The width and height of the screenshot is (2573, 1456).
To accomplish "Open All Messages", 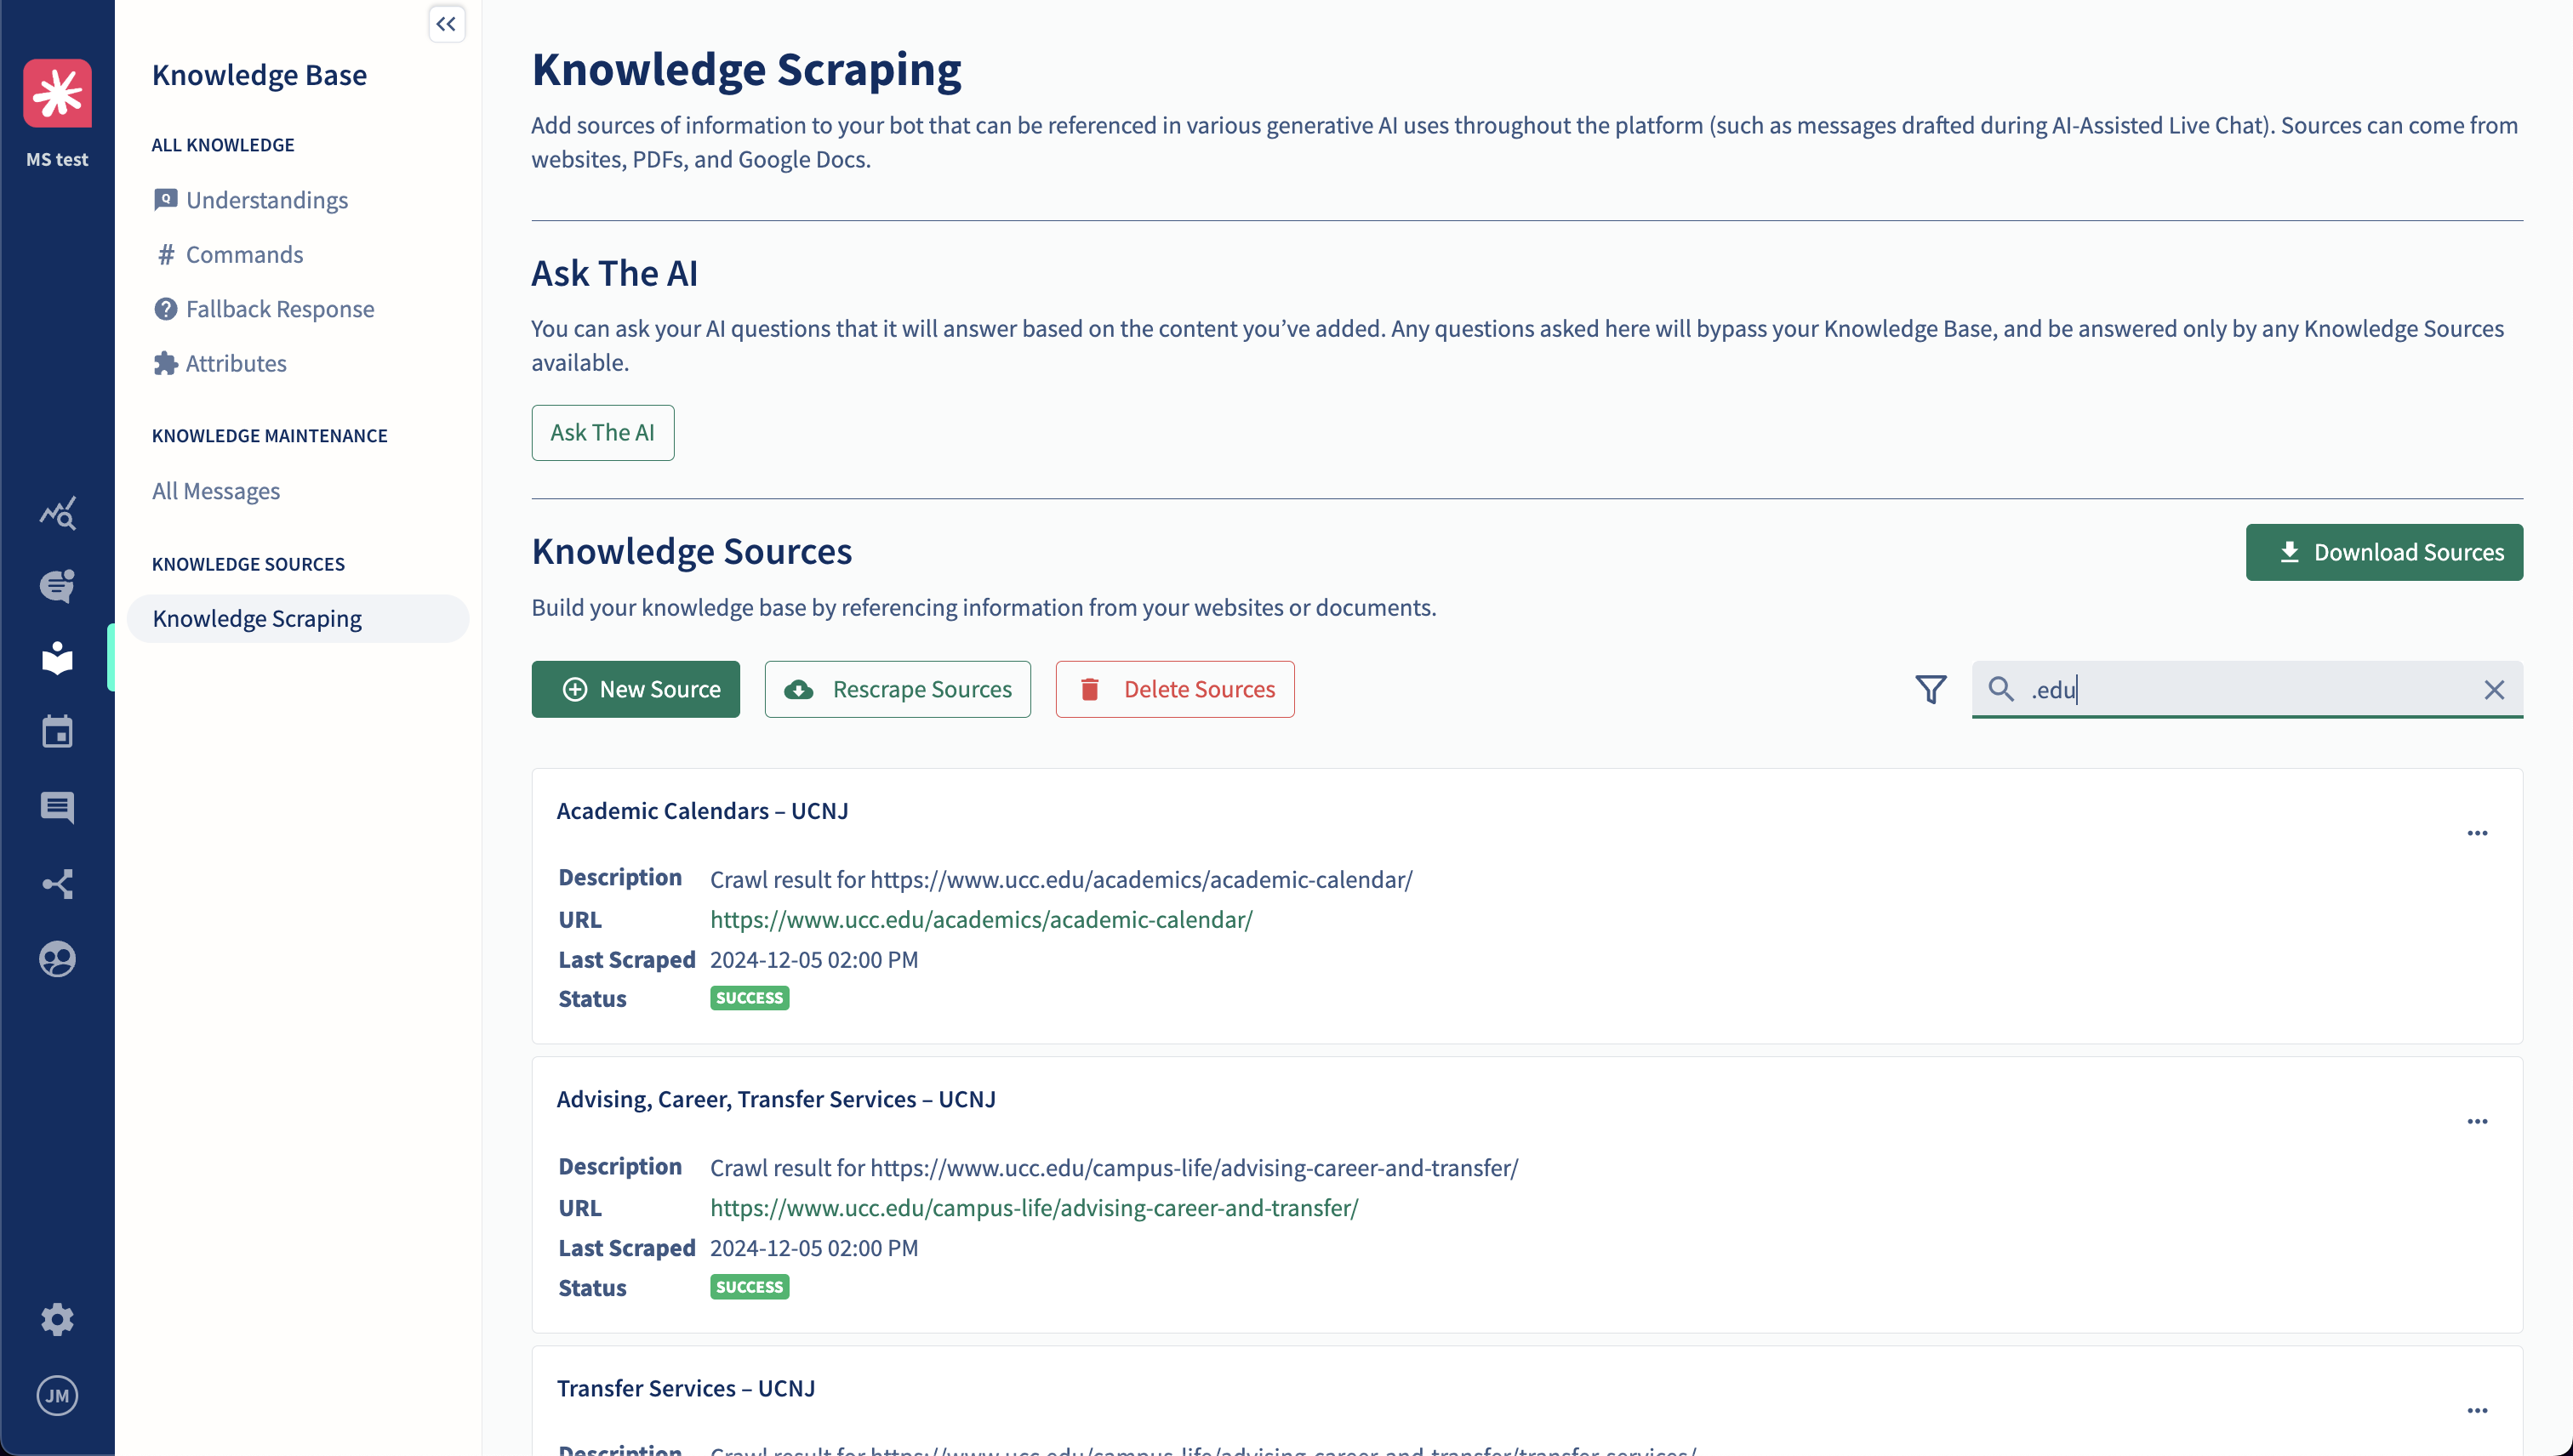I will click(x=216, y=491).
